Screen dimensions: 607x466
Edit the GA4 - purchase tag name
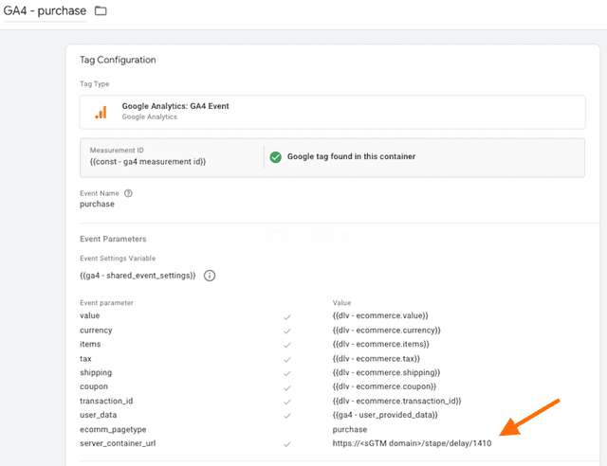(x=44, y=11)
